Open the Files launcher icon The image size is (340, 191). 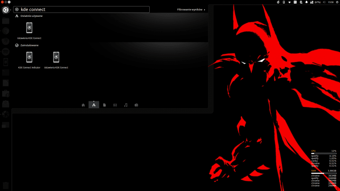[6, 21]
